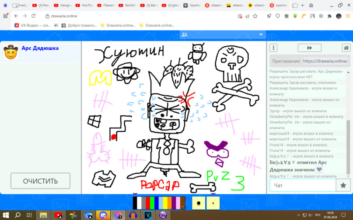Click the heart badge icon in chat message
The height and width of the screenshot is (220, 353).
click(x=319, y=169)
